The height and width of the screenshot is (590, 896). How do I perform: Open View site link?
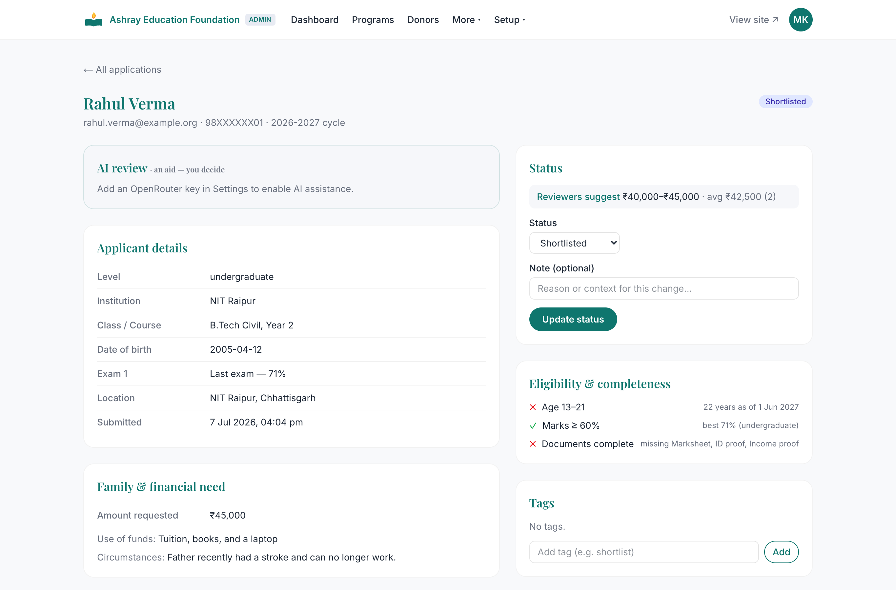point(754,20)
